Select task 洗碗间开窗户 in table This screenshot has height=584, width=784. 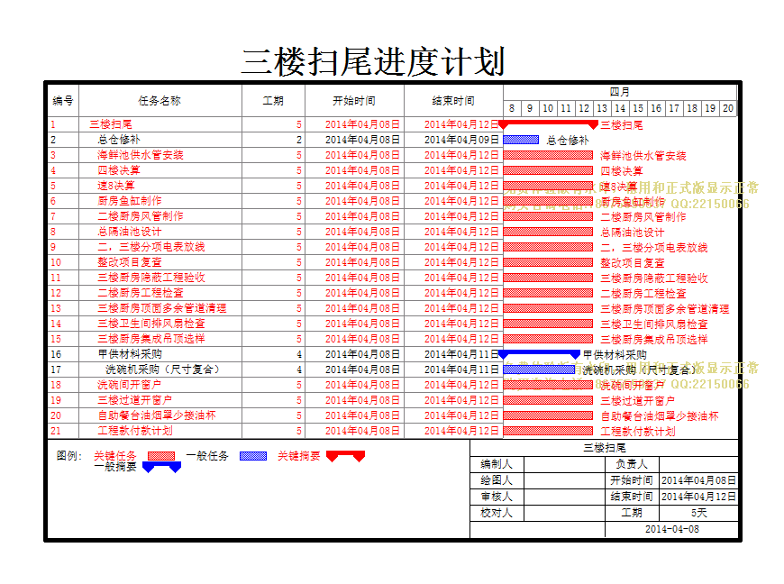pyautogui.click(x=130, y=385)
